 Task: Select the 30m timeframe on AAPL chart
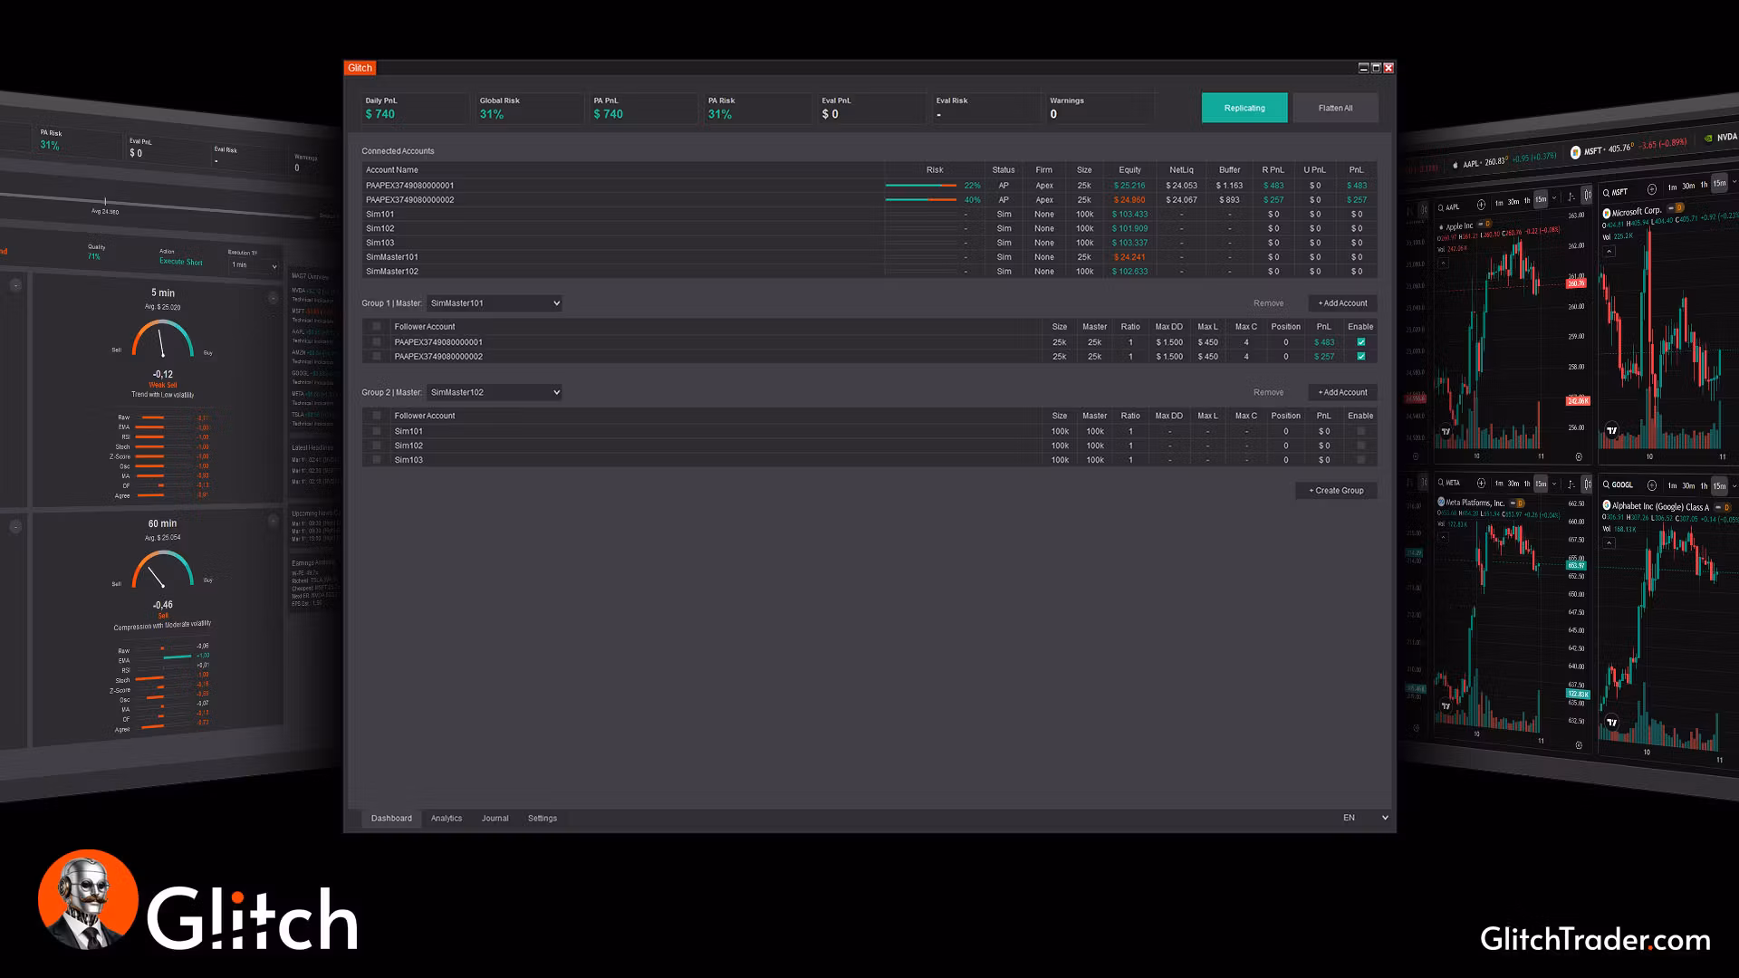(x=1513, y=202)
